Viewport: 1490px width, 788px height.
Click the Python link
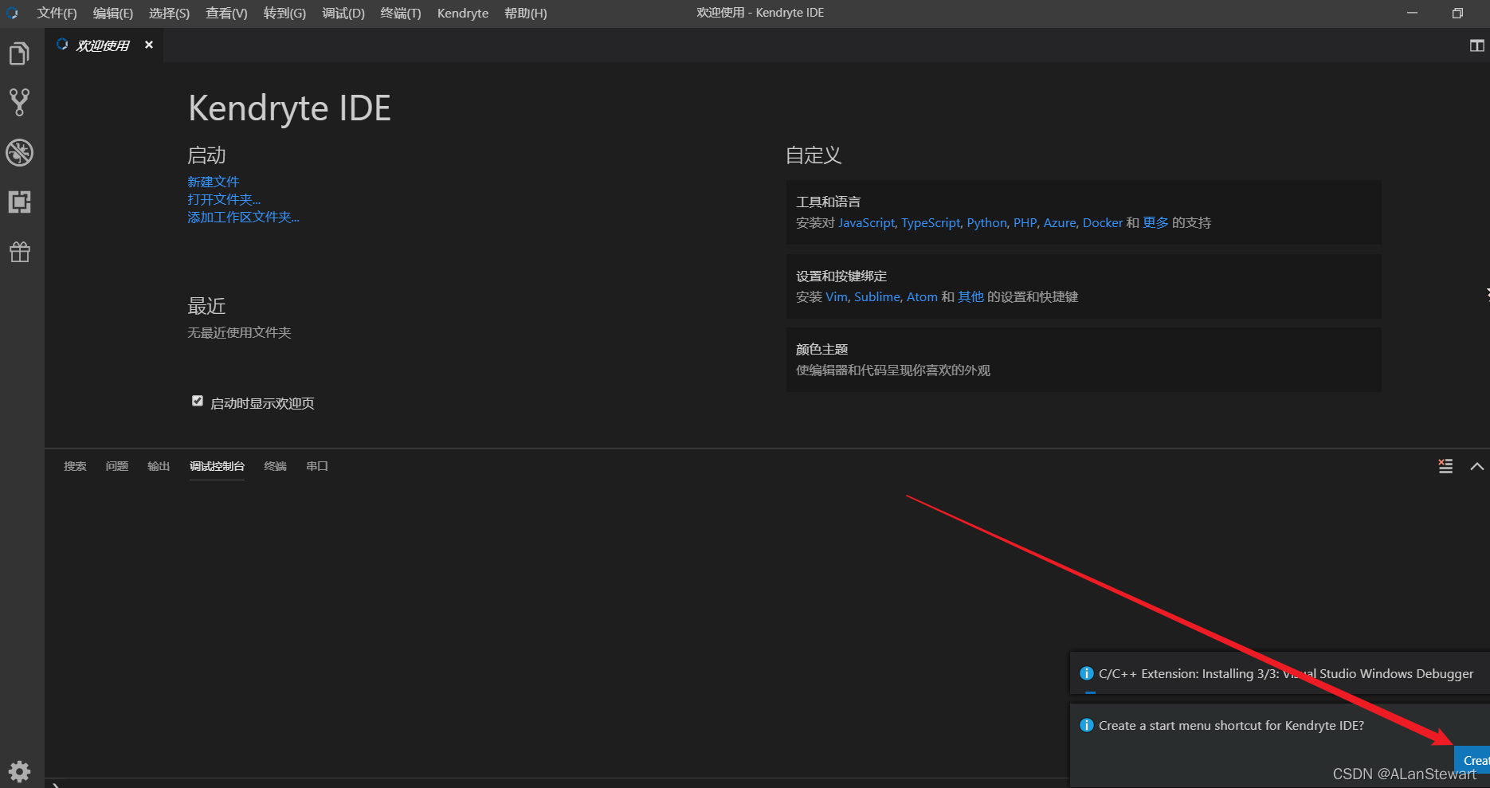click(x=986, y=222)
